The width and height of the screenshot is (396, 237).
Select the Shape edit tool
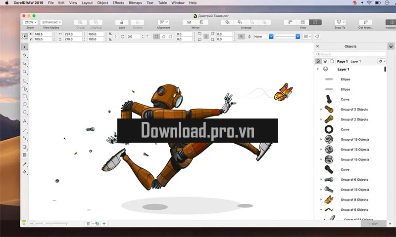coord(24,55)
